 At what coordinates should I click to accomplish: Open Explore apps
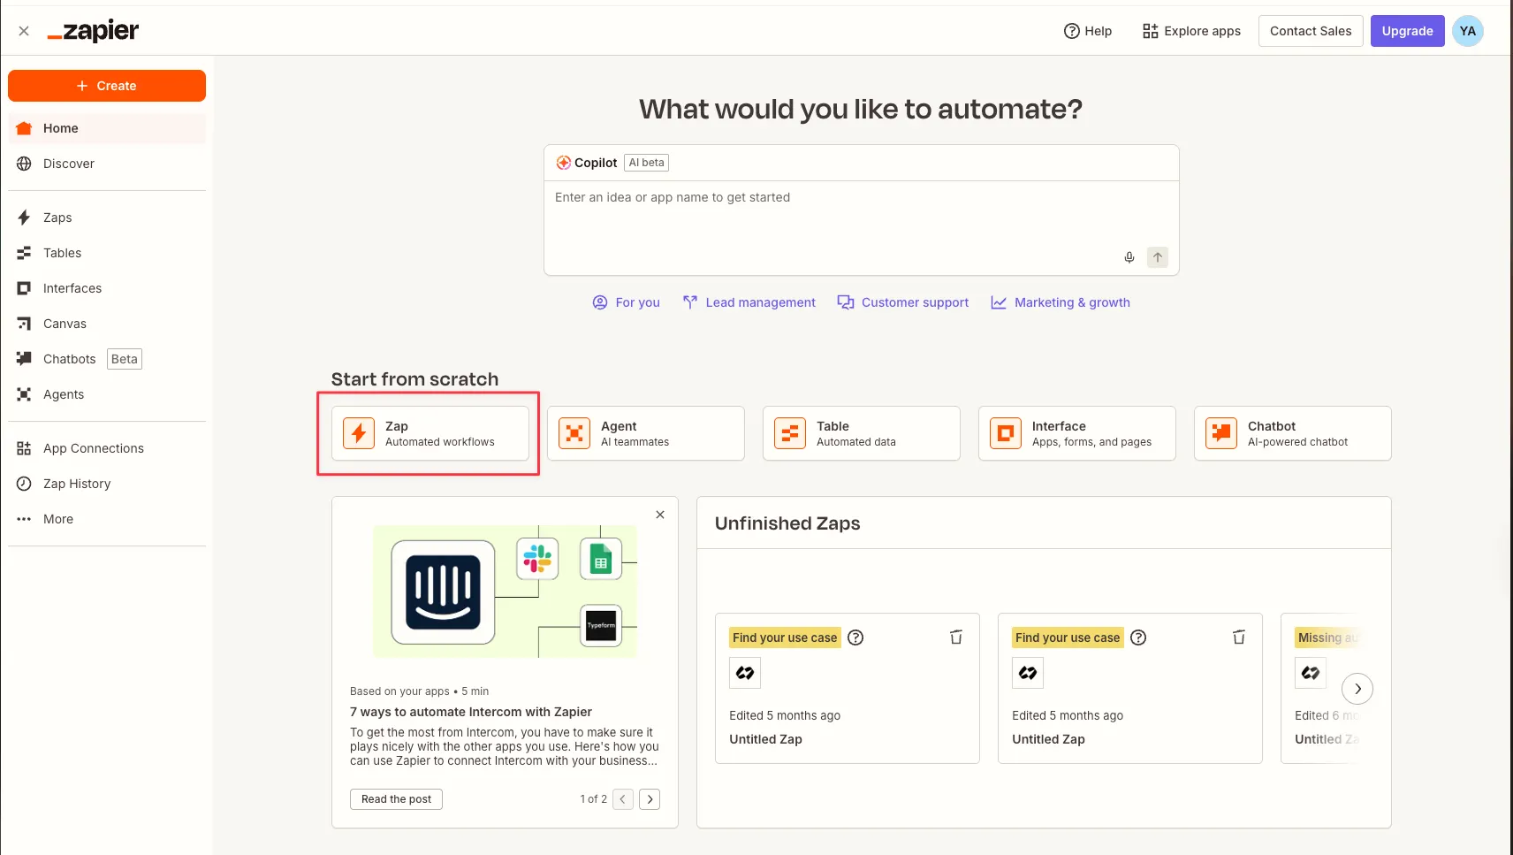1191,31
